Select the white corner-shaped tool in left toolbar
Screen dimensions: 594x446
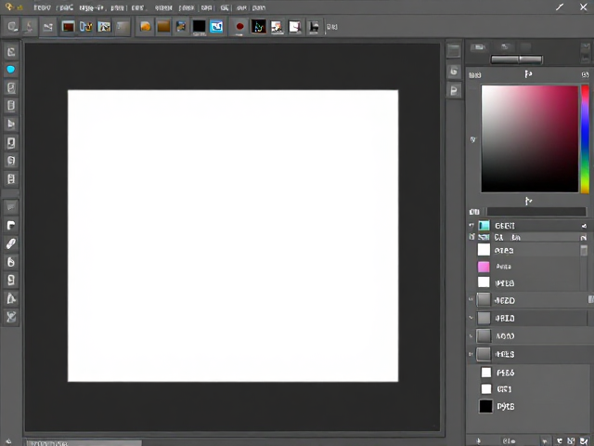tap(11, 225)
